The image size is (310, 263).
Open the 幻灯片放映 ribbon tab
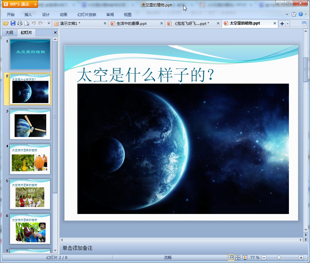pyautogui.click(x=87, y=15)
